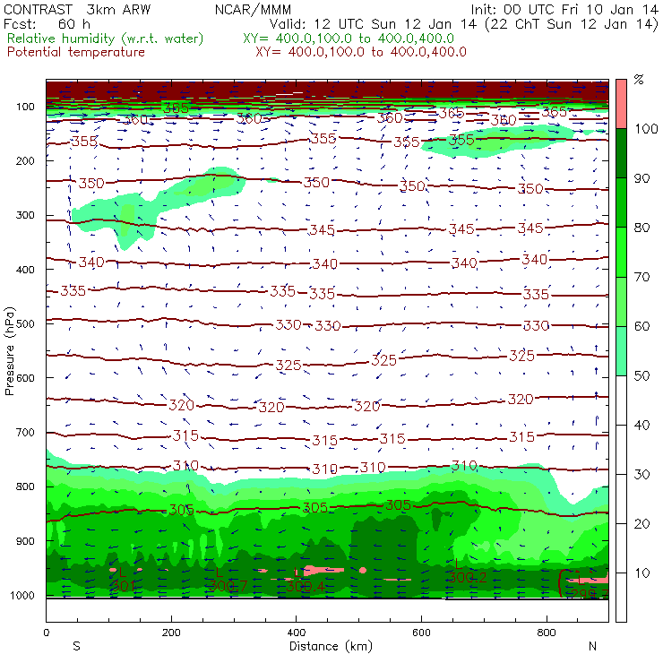Select the red XY= 400.0,100.0 coordinates text
The height and width of the screenshot is (663, 663).
click(x=361, y=52)
